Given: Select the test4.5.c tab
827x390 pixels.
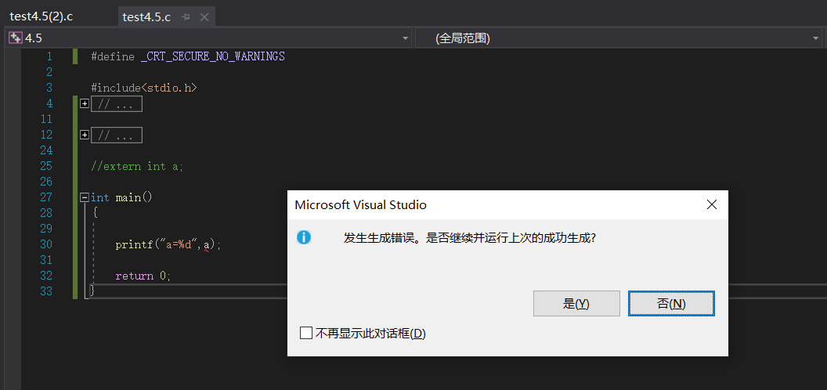Looking at the screenshot, I should pyautogui.click(x=146, y=17).
